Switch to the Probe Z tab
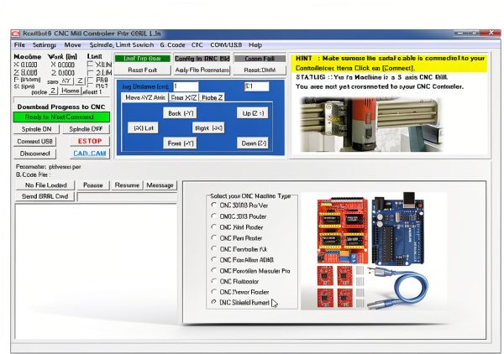Image resolution: width=504 pixels, height=354 pixels. coord(213,97)
